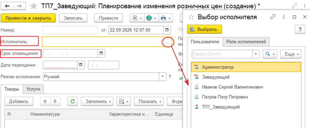The width and height of the screenshot is (310, 128).
Task: Click the Записать button
Action: click(x=73, y=18)
